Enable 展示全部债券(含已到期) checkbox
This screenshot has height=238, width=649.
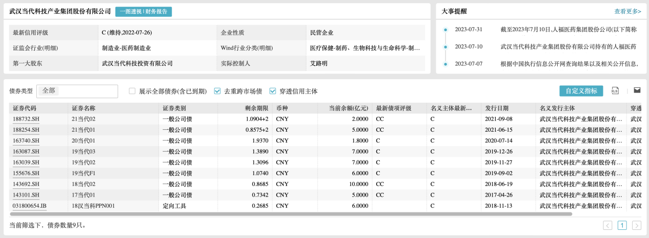tap(132, 91)
